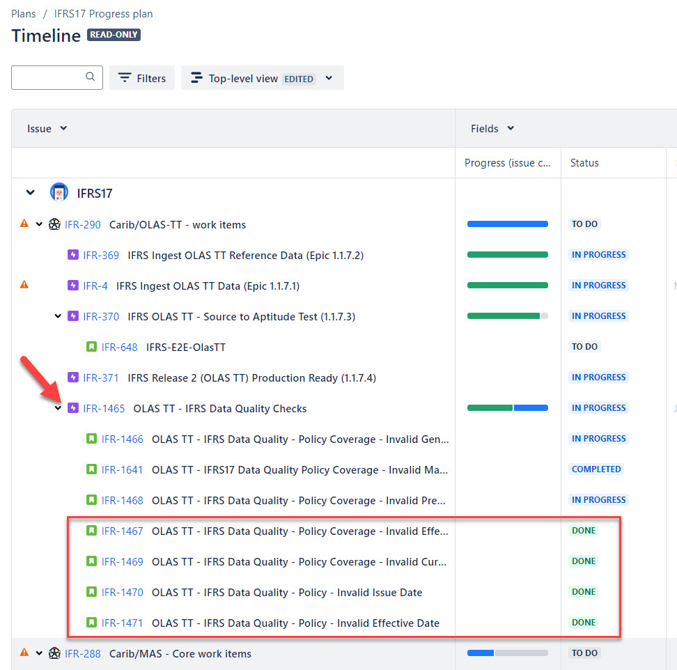This screenshot has width=677, height=670.
Task: Click the DONE status of IFR-1469
Action: (584, 561)
